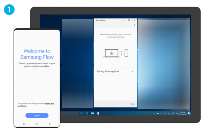Expand the Starting Samsung Flow section
The height and width of the screenshot is (134, 209).
[x=115, y=71]
